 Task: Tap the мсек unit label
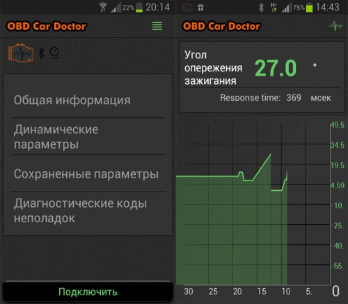pos(321,98)
